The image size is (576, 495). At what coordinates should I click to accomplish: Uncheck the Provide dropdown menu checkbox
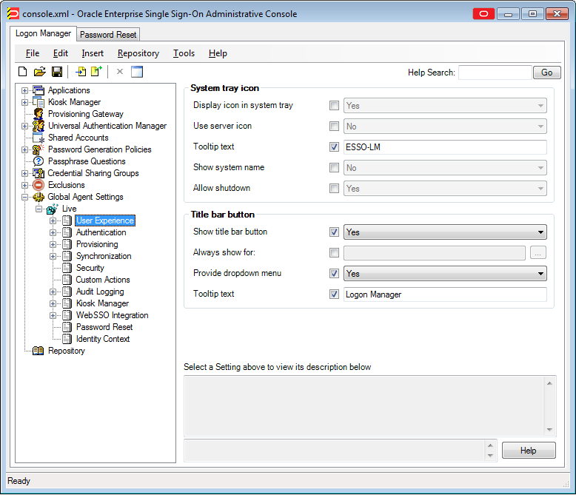pyautogui.click(x=334, y=274)
